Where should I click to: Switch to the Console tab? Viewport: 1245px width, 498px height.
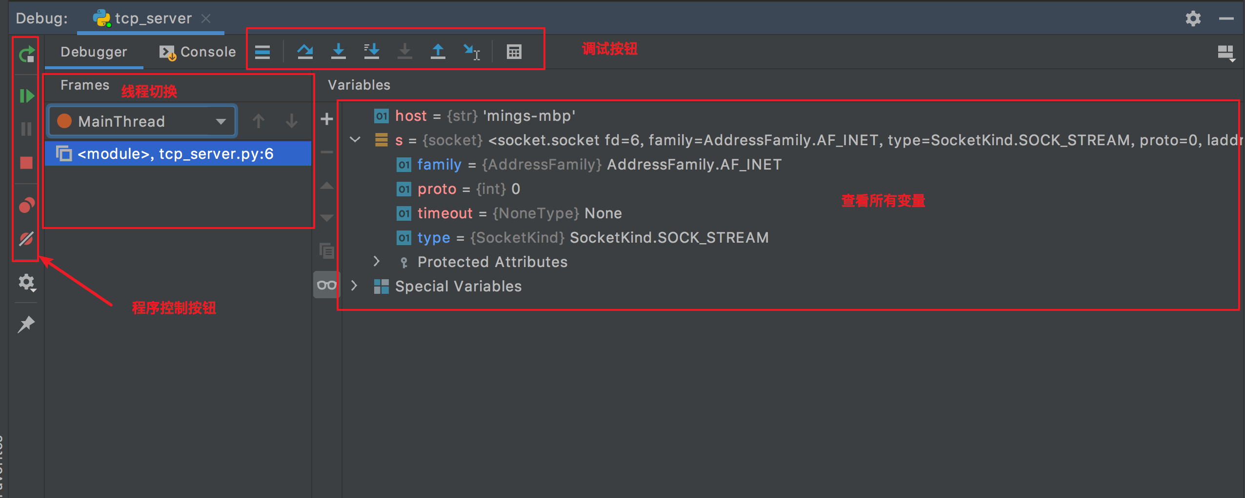(198, 52)
